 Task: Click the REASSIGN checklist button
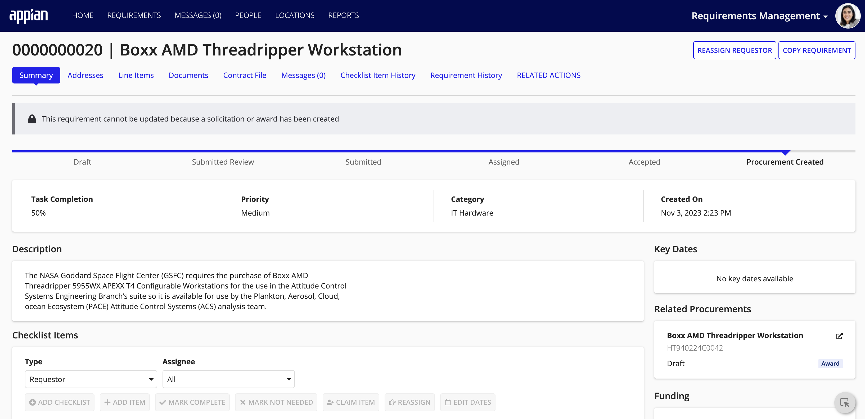[x=410, y=402]
